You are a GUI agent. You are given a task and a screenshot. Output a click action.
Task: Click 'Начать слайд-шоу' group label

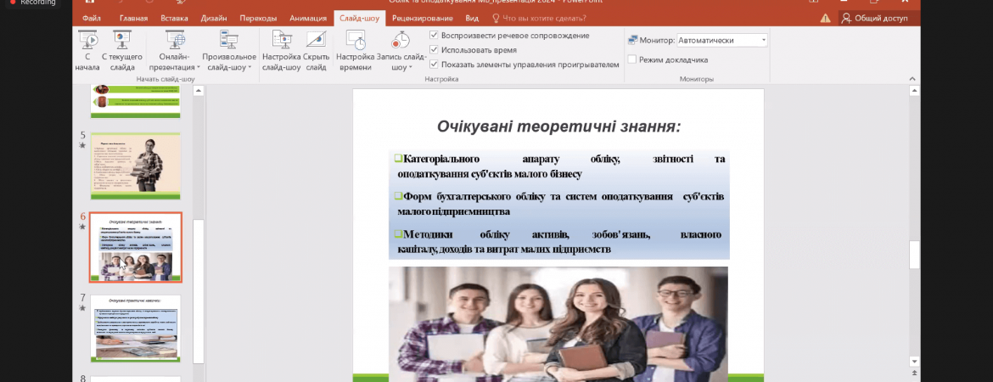pyautogui.click(x=165, y=79)
